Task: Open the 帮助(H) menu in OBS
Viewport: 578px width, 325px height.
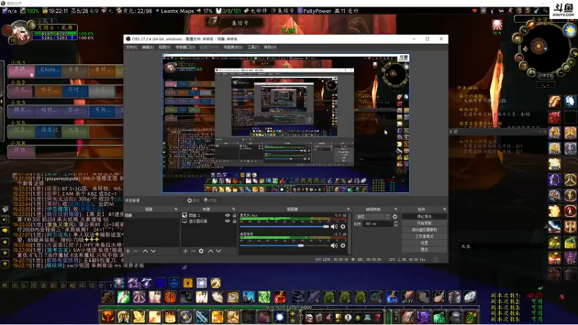Action: tap(269, 47)
